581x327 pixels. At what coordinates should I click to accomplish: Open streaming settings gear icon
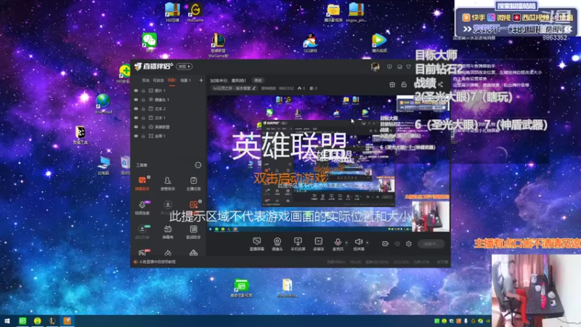coord(409,243)
